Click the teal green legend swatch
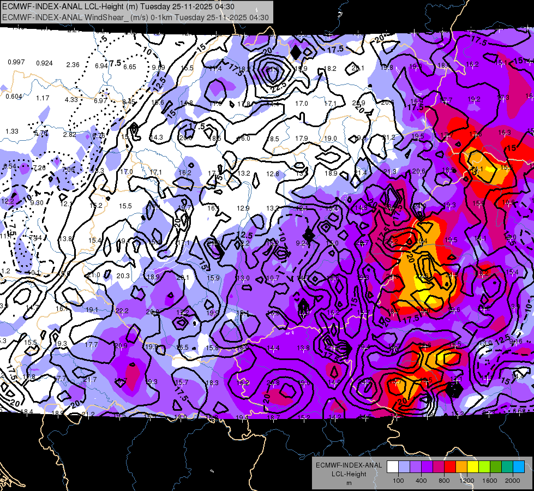Viewport: 534px width, 491px height. [507, 466]
